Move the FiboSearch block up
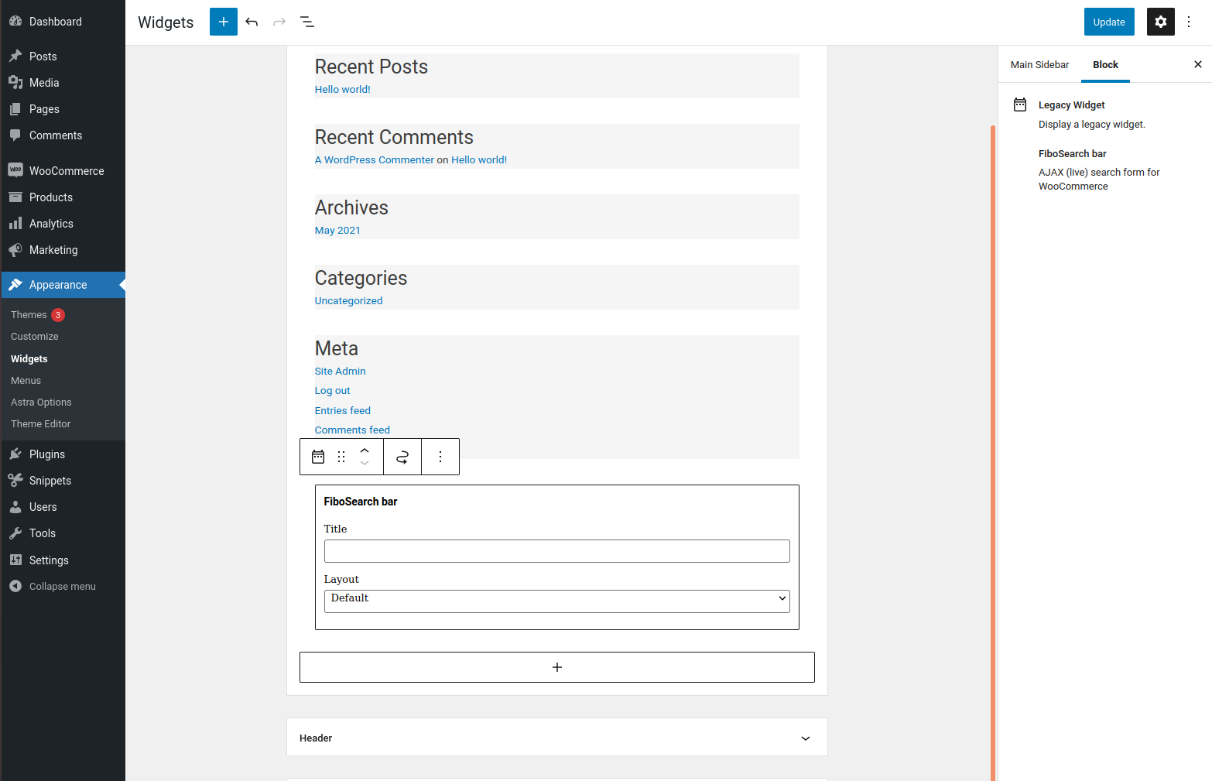This screenshot has height=781, width=1212. [x=365, y=450]
